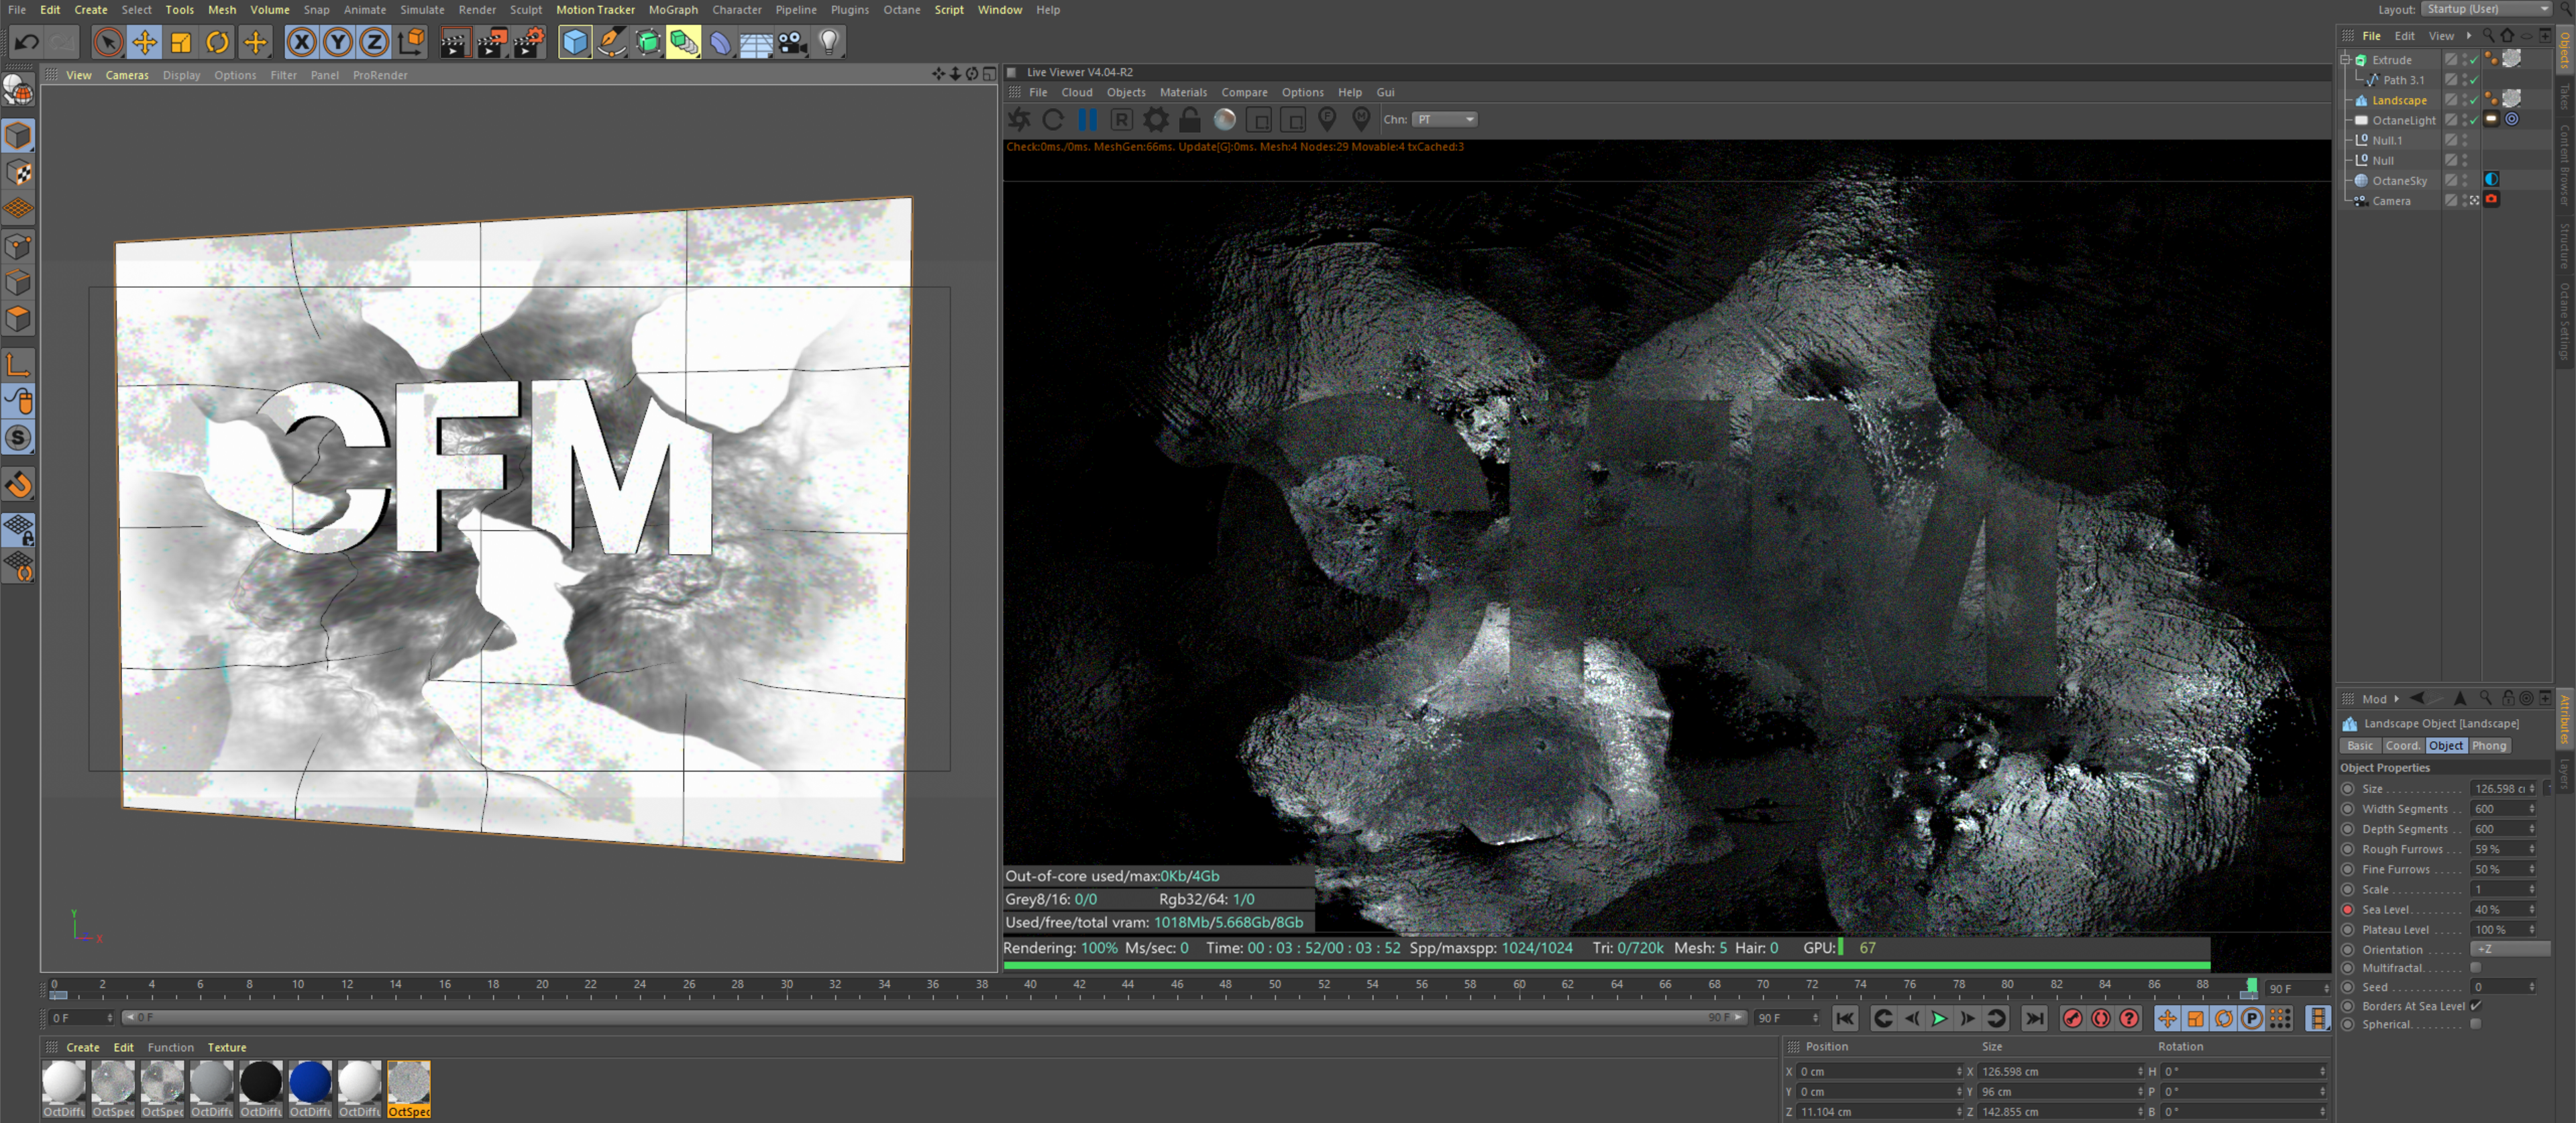Select the blue OctDiffuse material swatch
This screenshot has height=1123, width=2576.
coord(310,1082)
